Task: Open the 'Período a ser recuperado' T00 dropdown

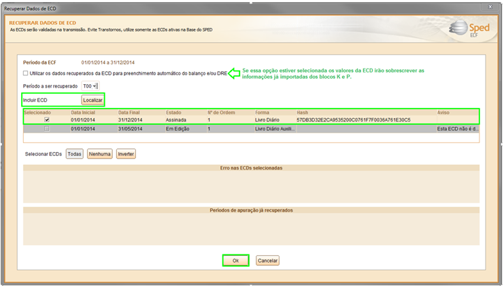Action: click(x=90, y=86)
